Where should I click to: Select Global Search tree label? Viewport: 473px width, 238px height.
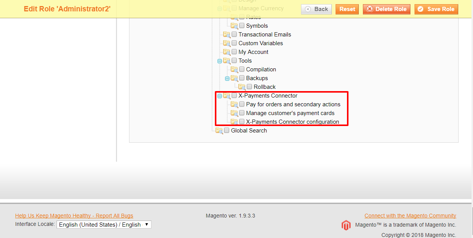click(249, 131)
